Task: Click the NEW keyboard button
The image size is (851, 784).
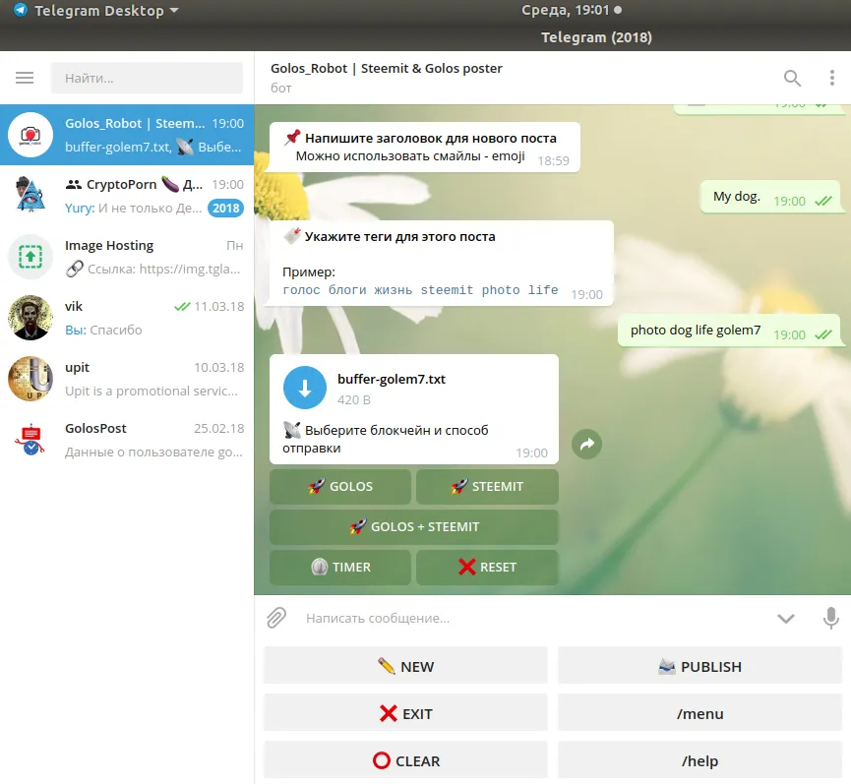Action: [x=405, y=666]
